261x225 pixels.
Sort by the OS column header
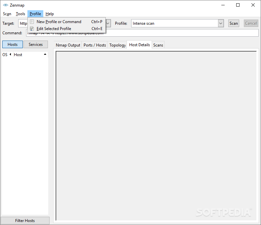tap(7, 54)
